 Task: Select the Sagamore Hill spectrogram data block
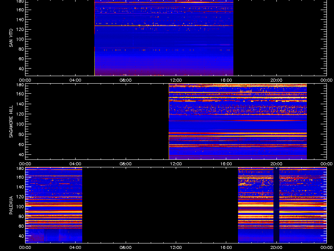point(238,121)
